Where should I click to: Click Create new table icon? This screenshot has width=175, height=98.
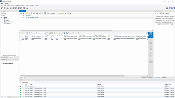tap(13, 8)
